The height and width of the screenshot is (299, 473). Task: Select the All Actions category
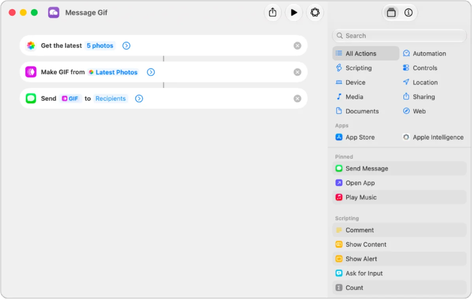(366, 54)
